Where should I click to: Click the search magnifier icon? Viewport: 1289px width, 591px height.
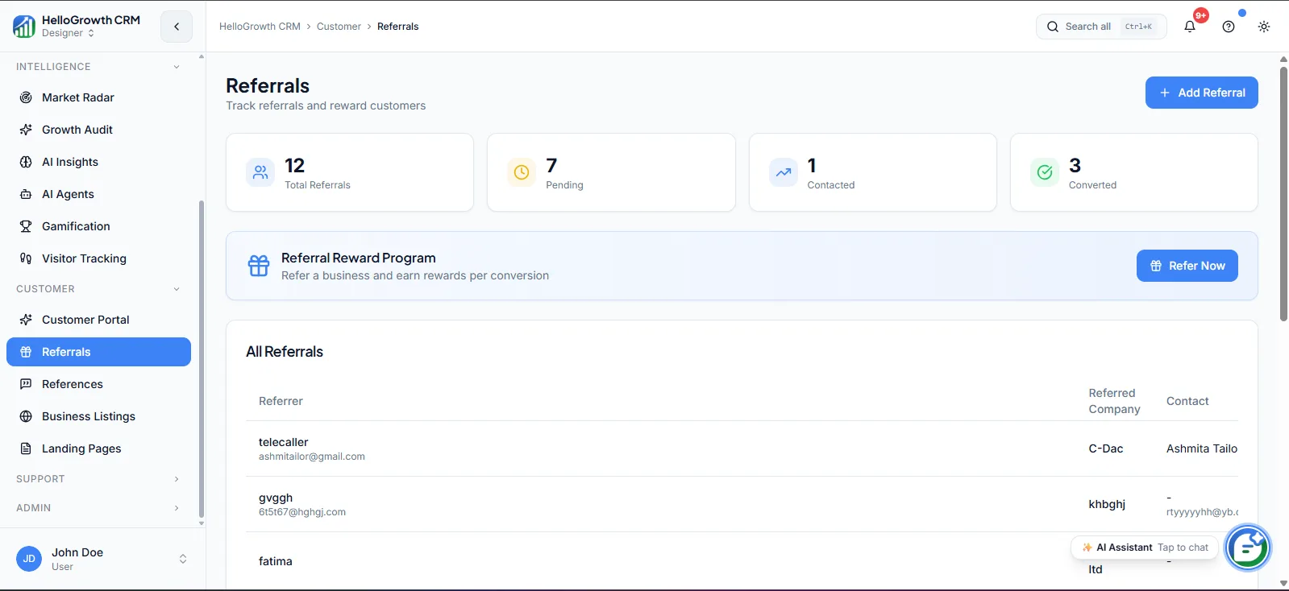1053,27
